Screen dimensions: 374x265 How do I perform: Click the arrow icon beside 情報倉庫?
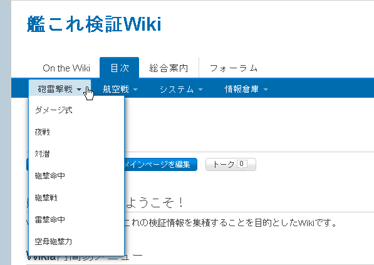pyautogui.click(x=266, y=90)
